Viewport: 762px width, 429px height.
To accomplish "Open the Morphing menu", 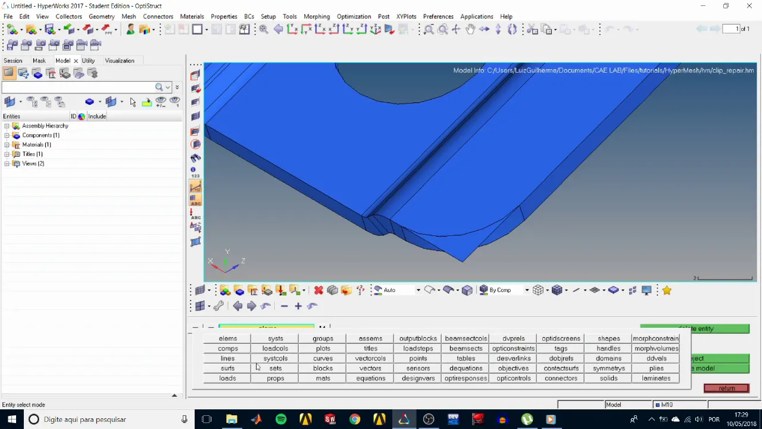I will click(316, 17).
